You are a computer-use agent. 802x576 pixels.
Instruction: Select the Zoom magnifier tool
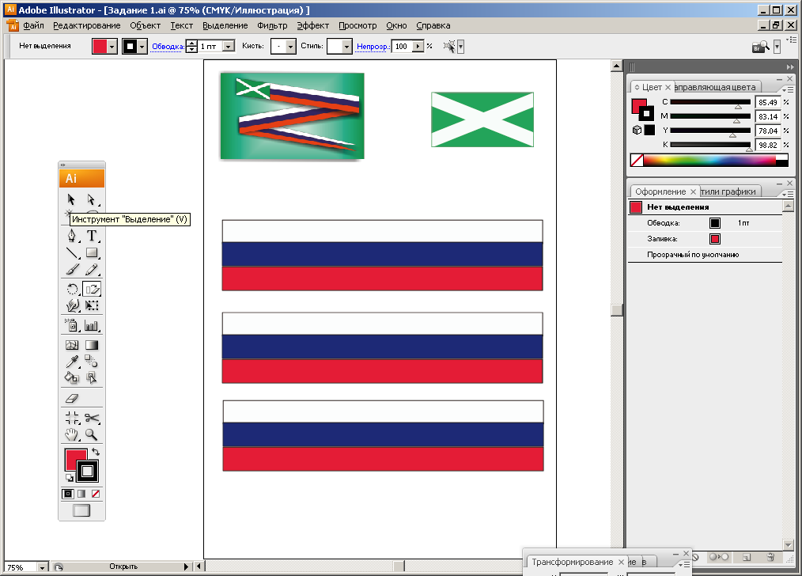pos(92,435)
